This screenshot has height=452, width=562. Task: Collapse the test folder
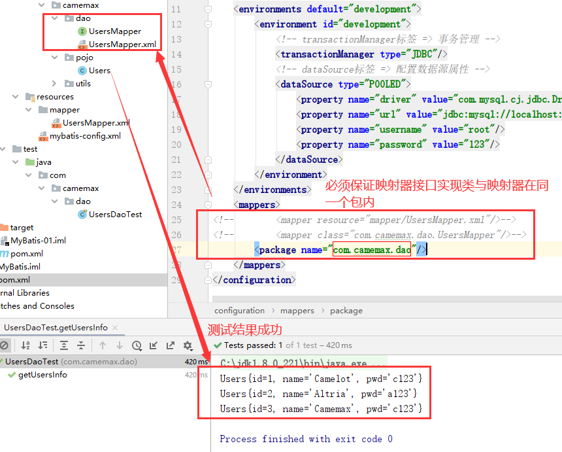3,149
